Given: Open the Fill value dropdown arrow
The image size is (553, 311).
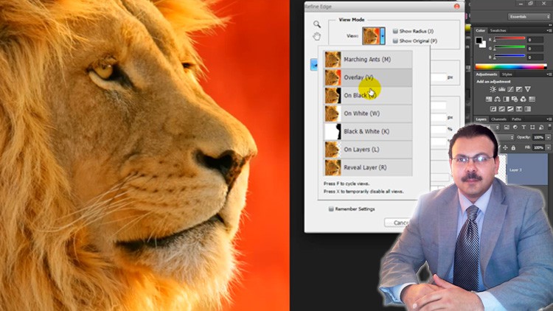Looking at the screenshot, I should point(548,147).
